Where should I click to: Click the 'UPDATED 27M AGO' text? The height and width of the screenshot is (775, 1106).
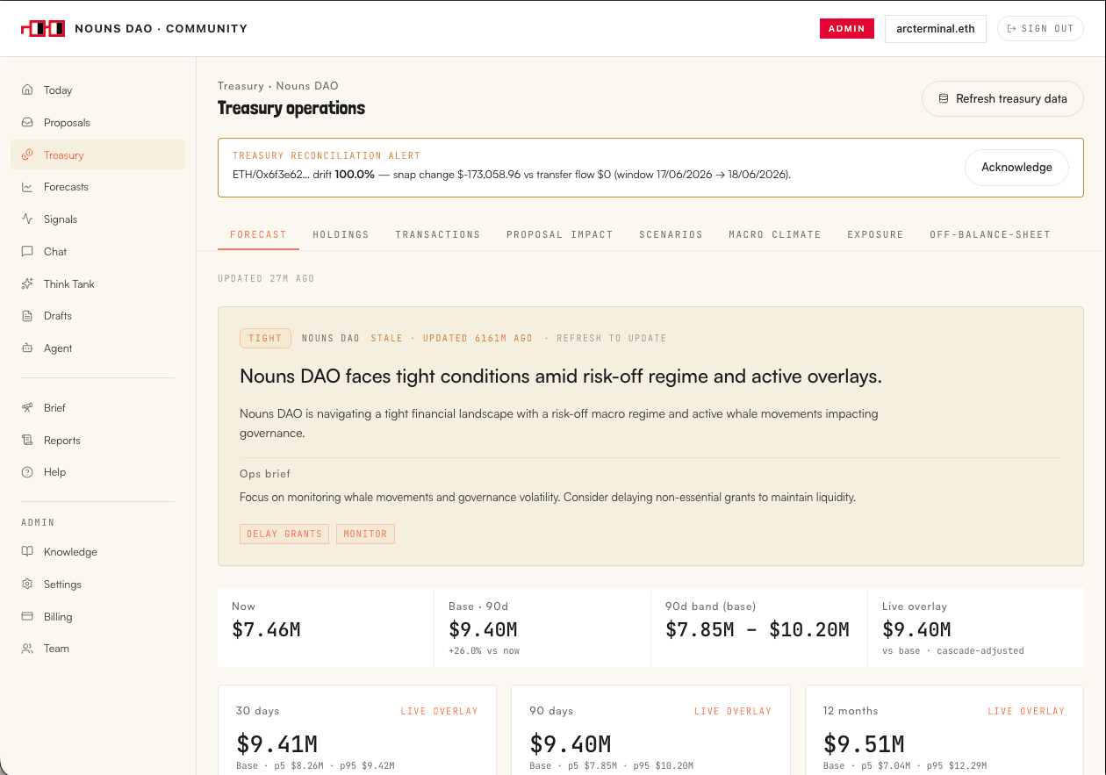pyautogui.click(x=266, y=278)
